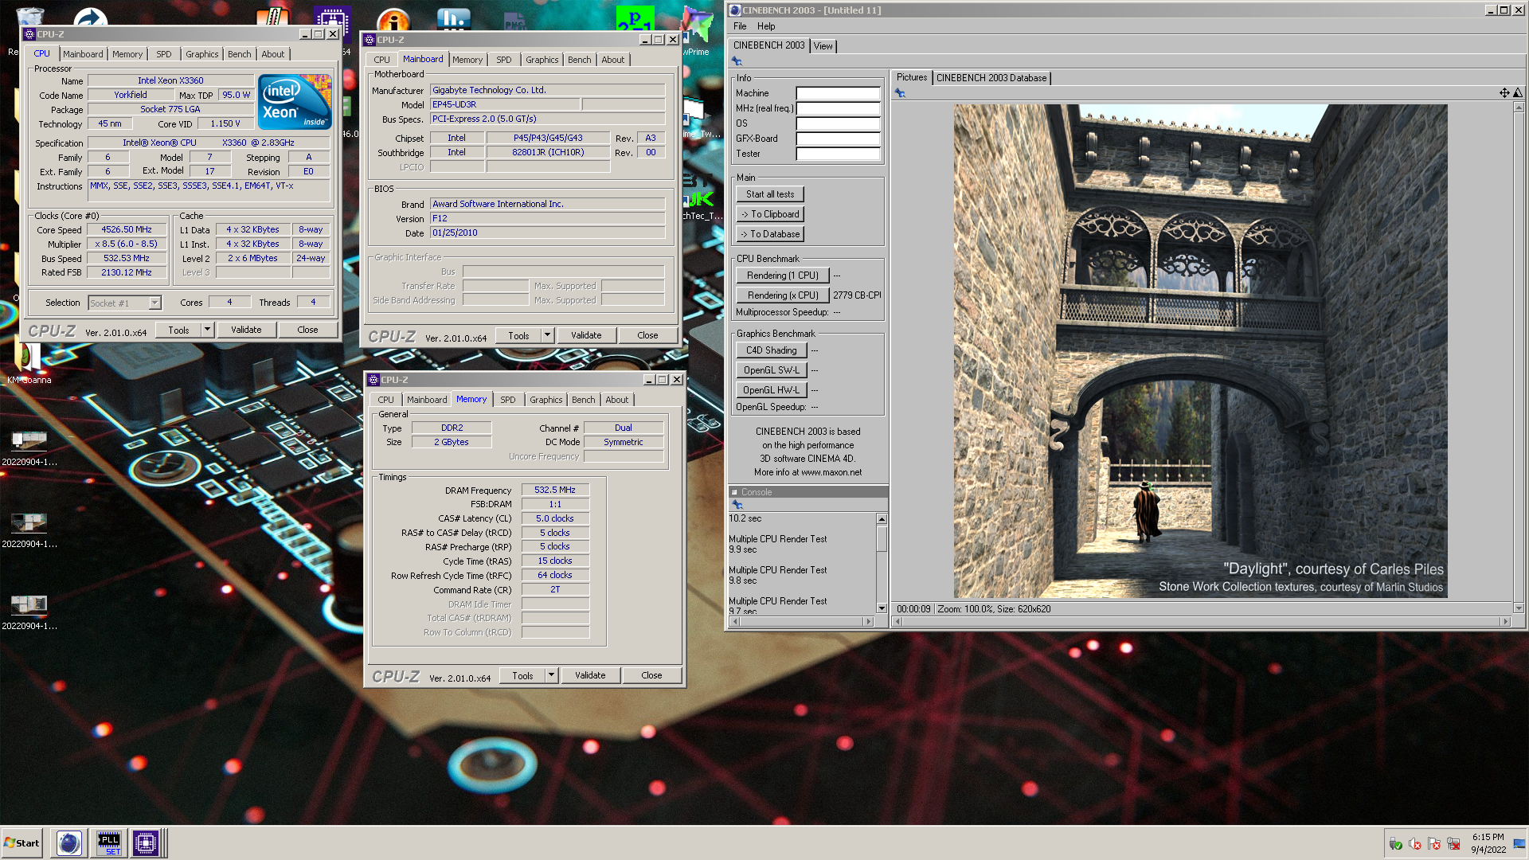The height and width of the screenshot is (860, 1529).
Task: Run Rendering (x CPU) benchmark
Action: tap(783, 295)
